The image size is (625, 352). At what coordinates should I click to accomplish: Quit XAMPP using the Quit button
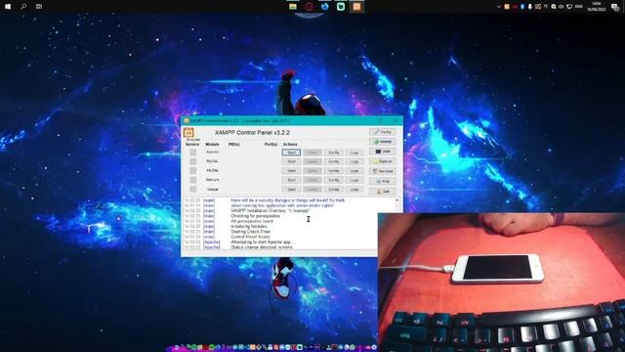point(383,192)
